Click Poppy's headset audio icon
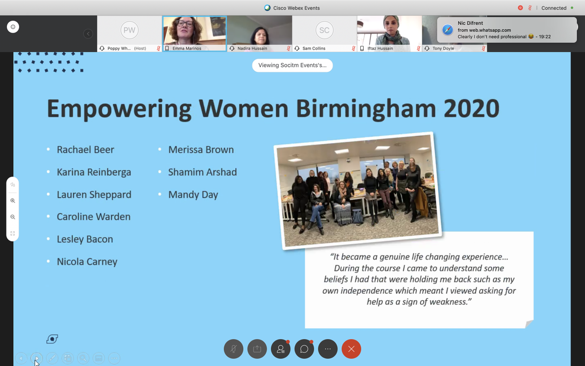 pos(101,49)
